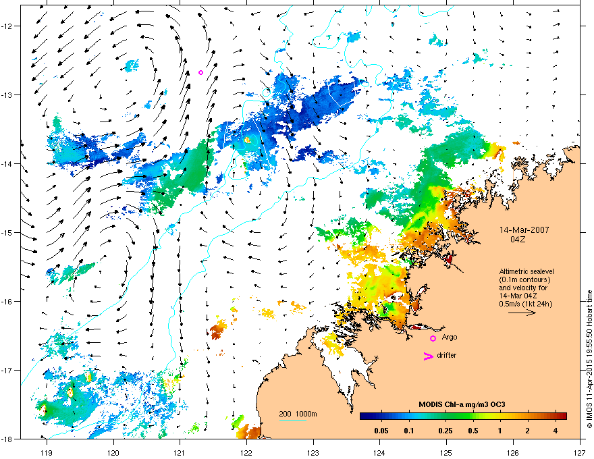
Task: Click the 'and velocity for' caption line
Action: (x=522, y=288)
